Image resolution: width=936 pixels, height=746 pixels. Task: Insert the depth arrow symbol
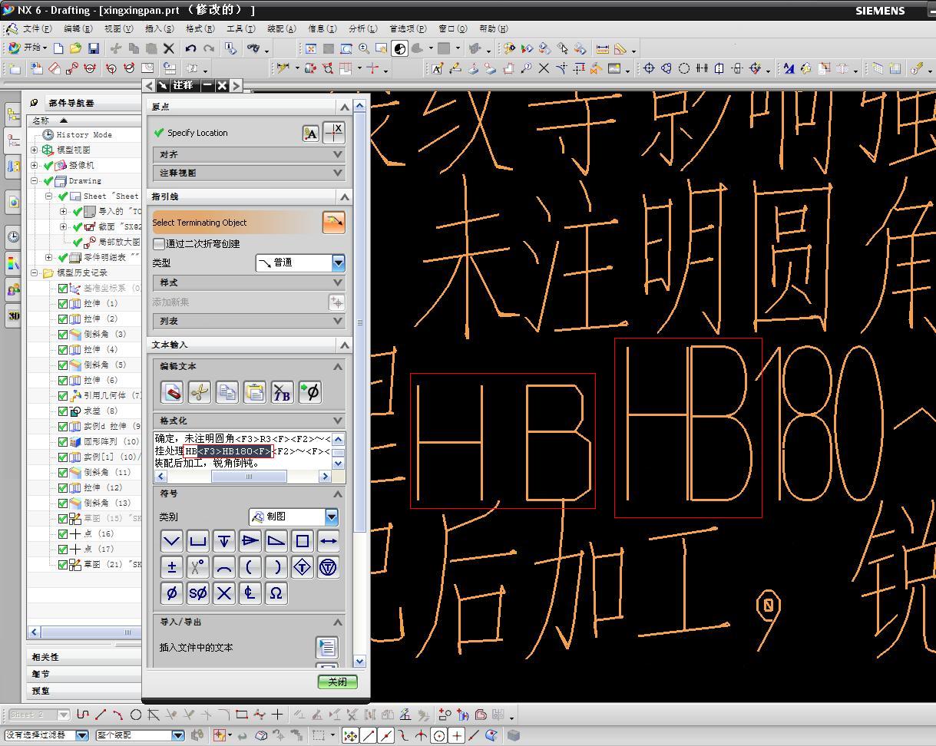point(224,541)
